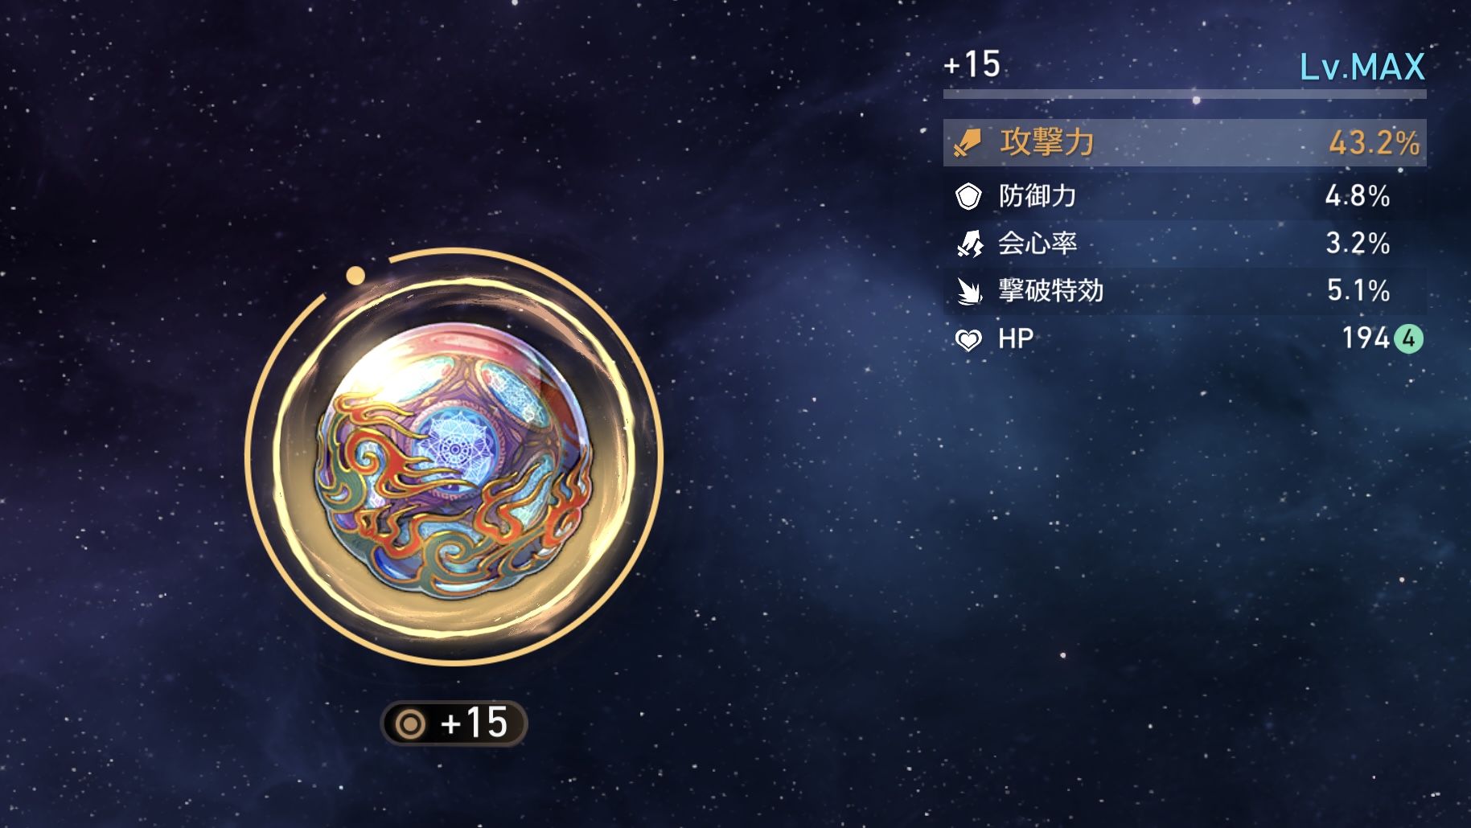
Task: Select the 会心率 substat row
Action: pos(1185,244)
